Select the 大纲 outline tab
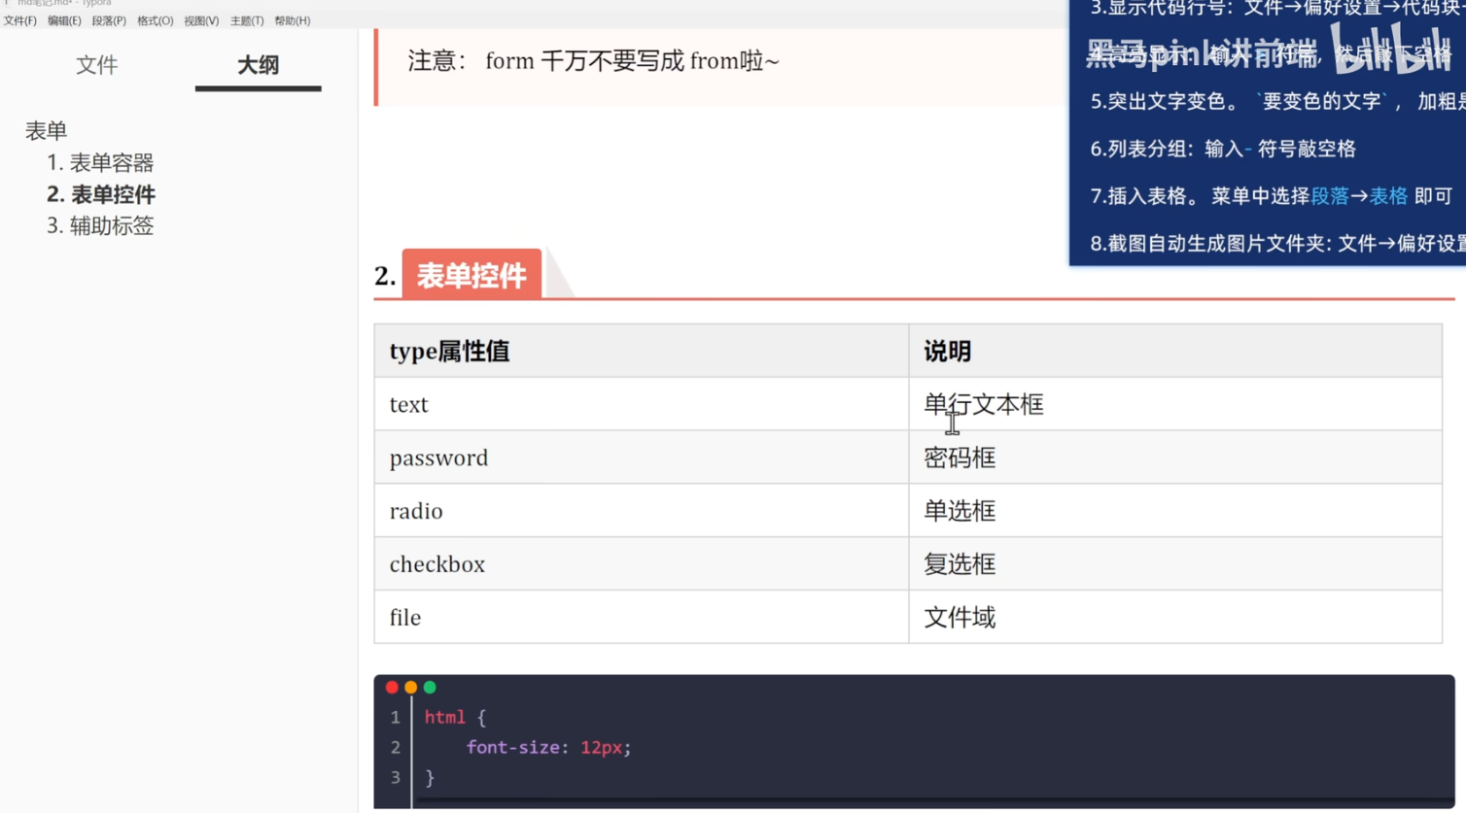This screenshot has height=813, width=1466. (258, 65)
